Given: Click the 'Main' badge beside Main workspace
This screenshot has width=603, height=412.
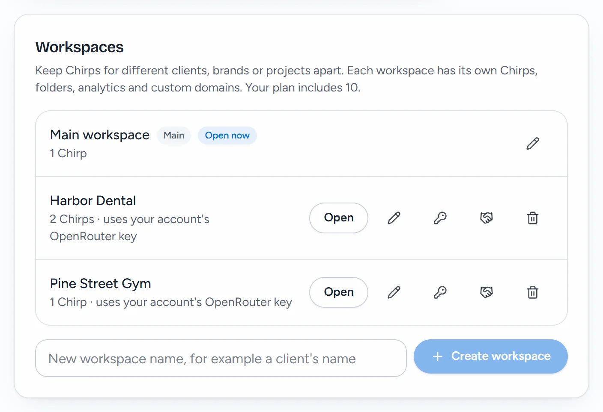Looking at the screenshot, I should (174, 135).
